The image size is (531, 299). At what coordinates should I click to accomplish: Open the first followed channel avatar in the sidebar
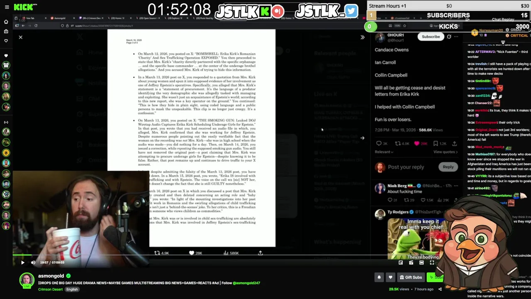click(6, 65)
